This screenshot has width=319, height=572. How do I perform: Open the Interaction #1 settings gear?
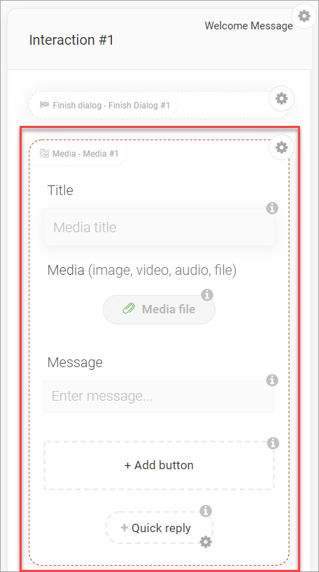tap(304, 15)
